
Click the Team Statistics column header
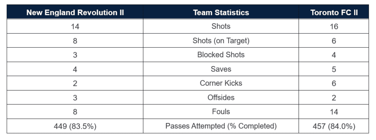(221, 13)
